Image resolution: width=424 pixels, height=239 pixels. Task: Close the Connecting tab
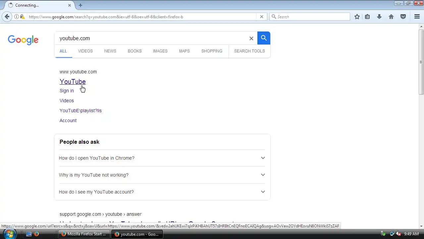70,5
